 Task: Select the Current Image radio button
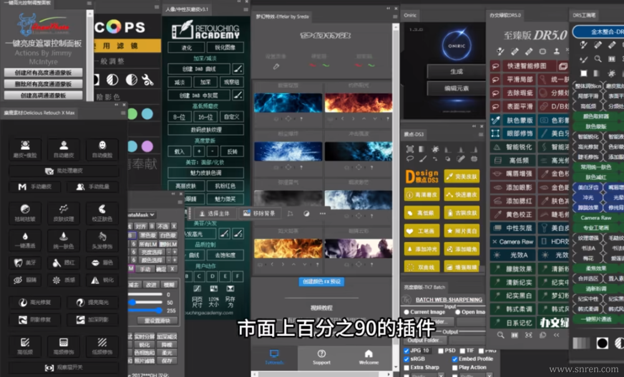[x=406, y=312]
